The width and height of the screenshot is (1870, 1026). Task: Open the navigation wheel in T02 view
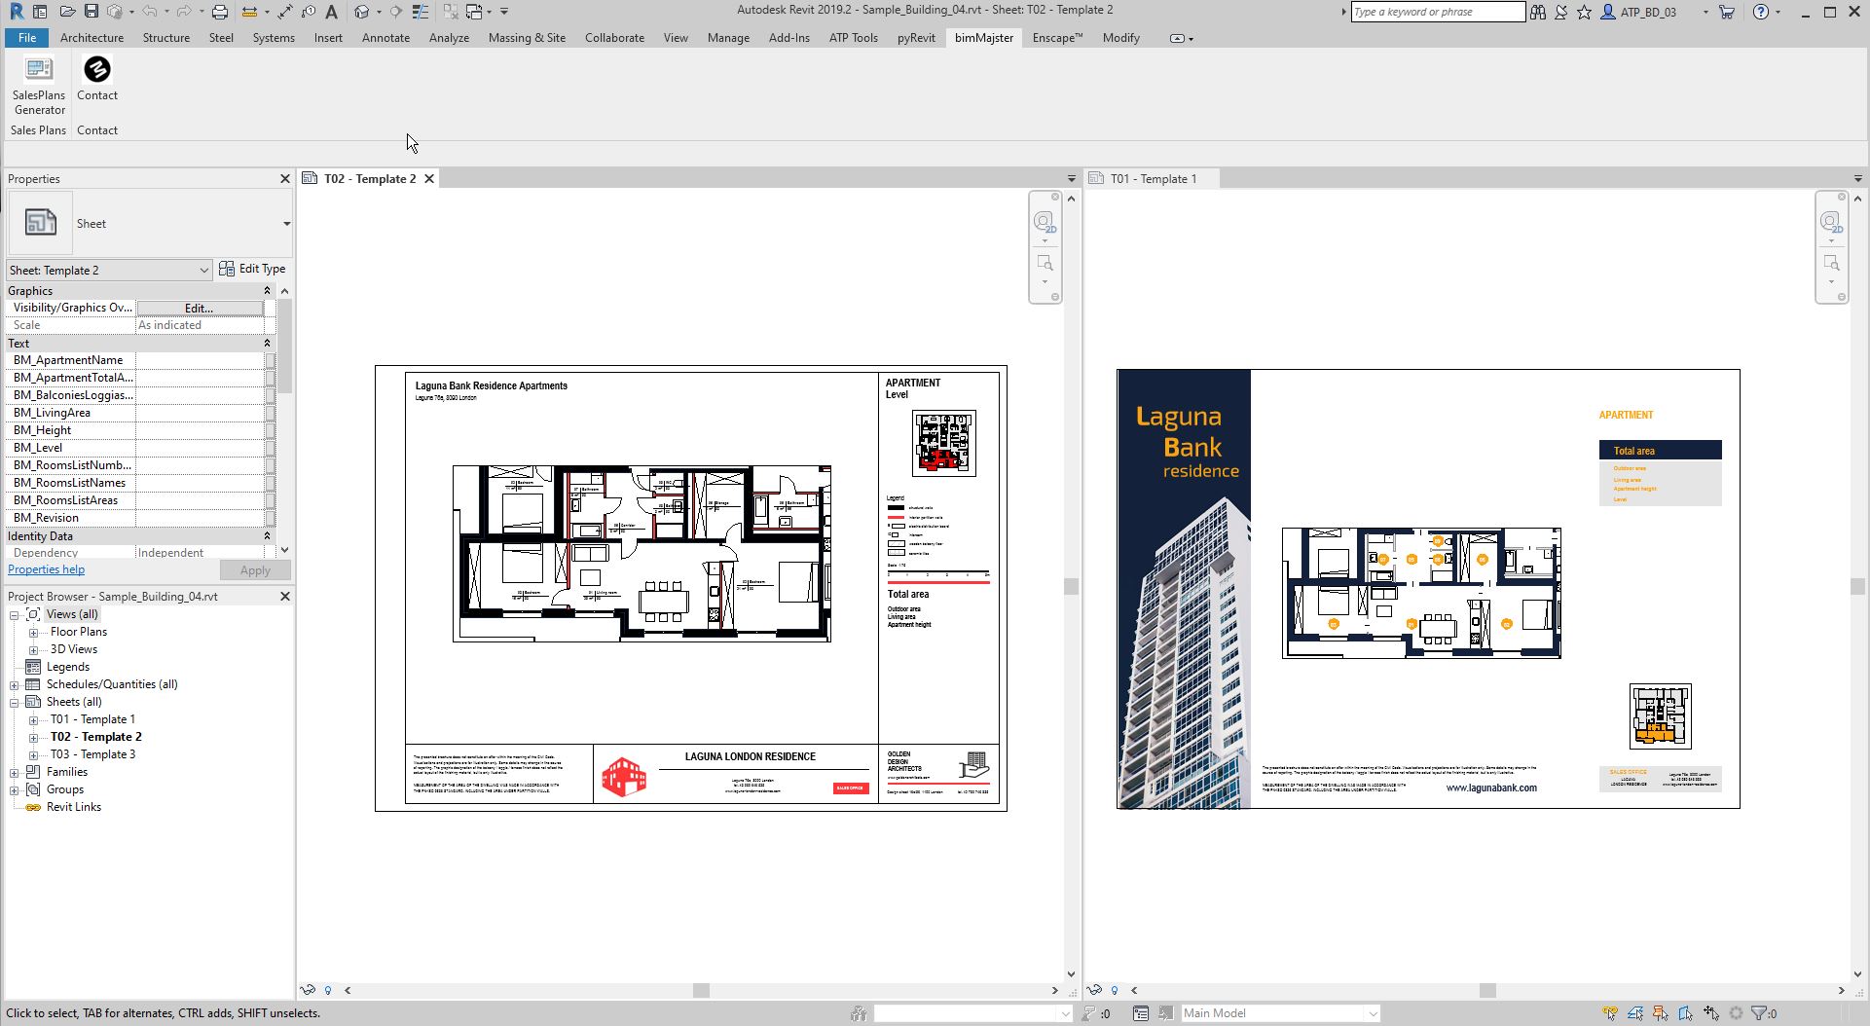pyautogui.click(x=1044, y=223)
